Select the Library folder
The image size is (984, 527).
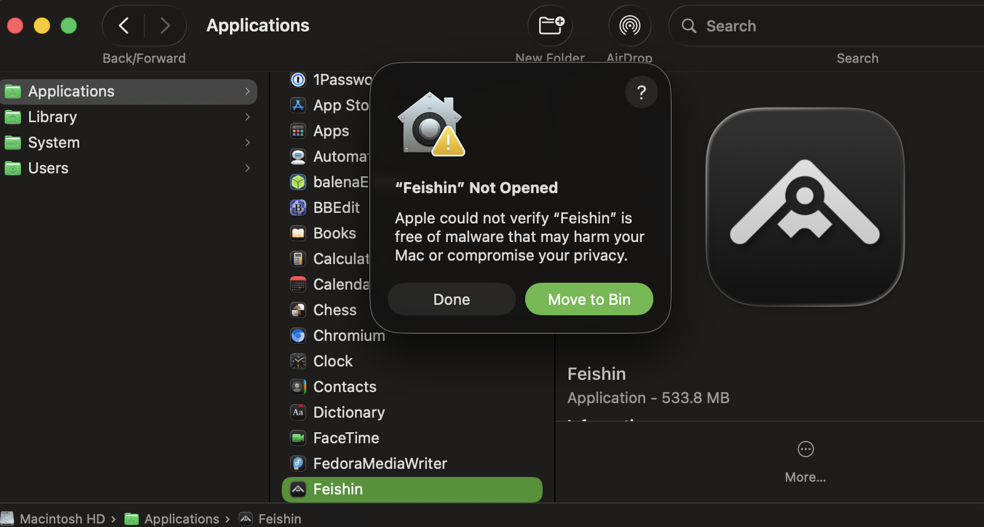tap(129, 117)
